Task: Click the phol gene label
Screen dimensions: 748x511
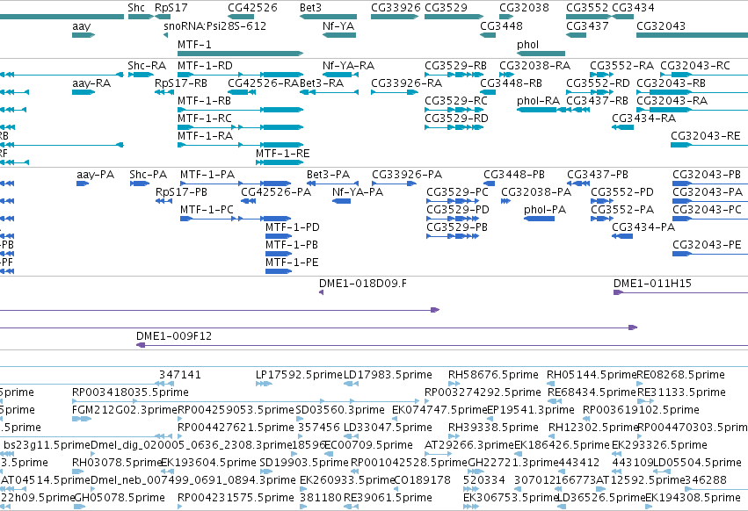Action: (x=527, y=44)
